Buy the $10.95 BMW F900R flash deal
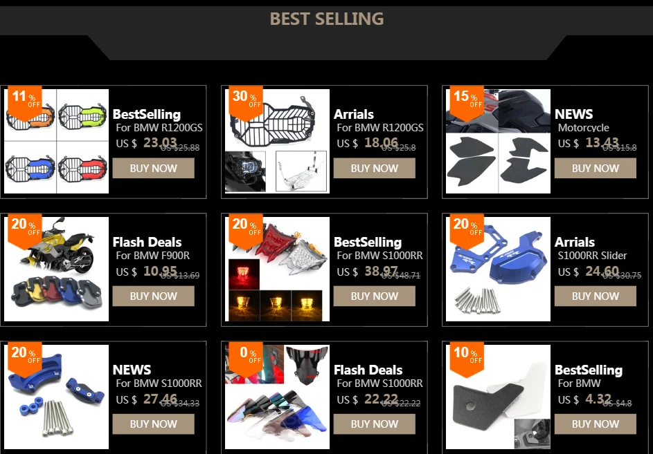This screenshot has width=653, height=454. coord(153,296)
